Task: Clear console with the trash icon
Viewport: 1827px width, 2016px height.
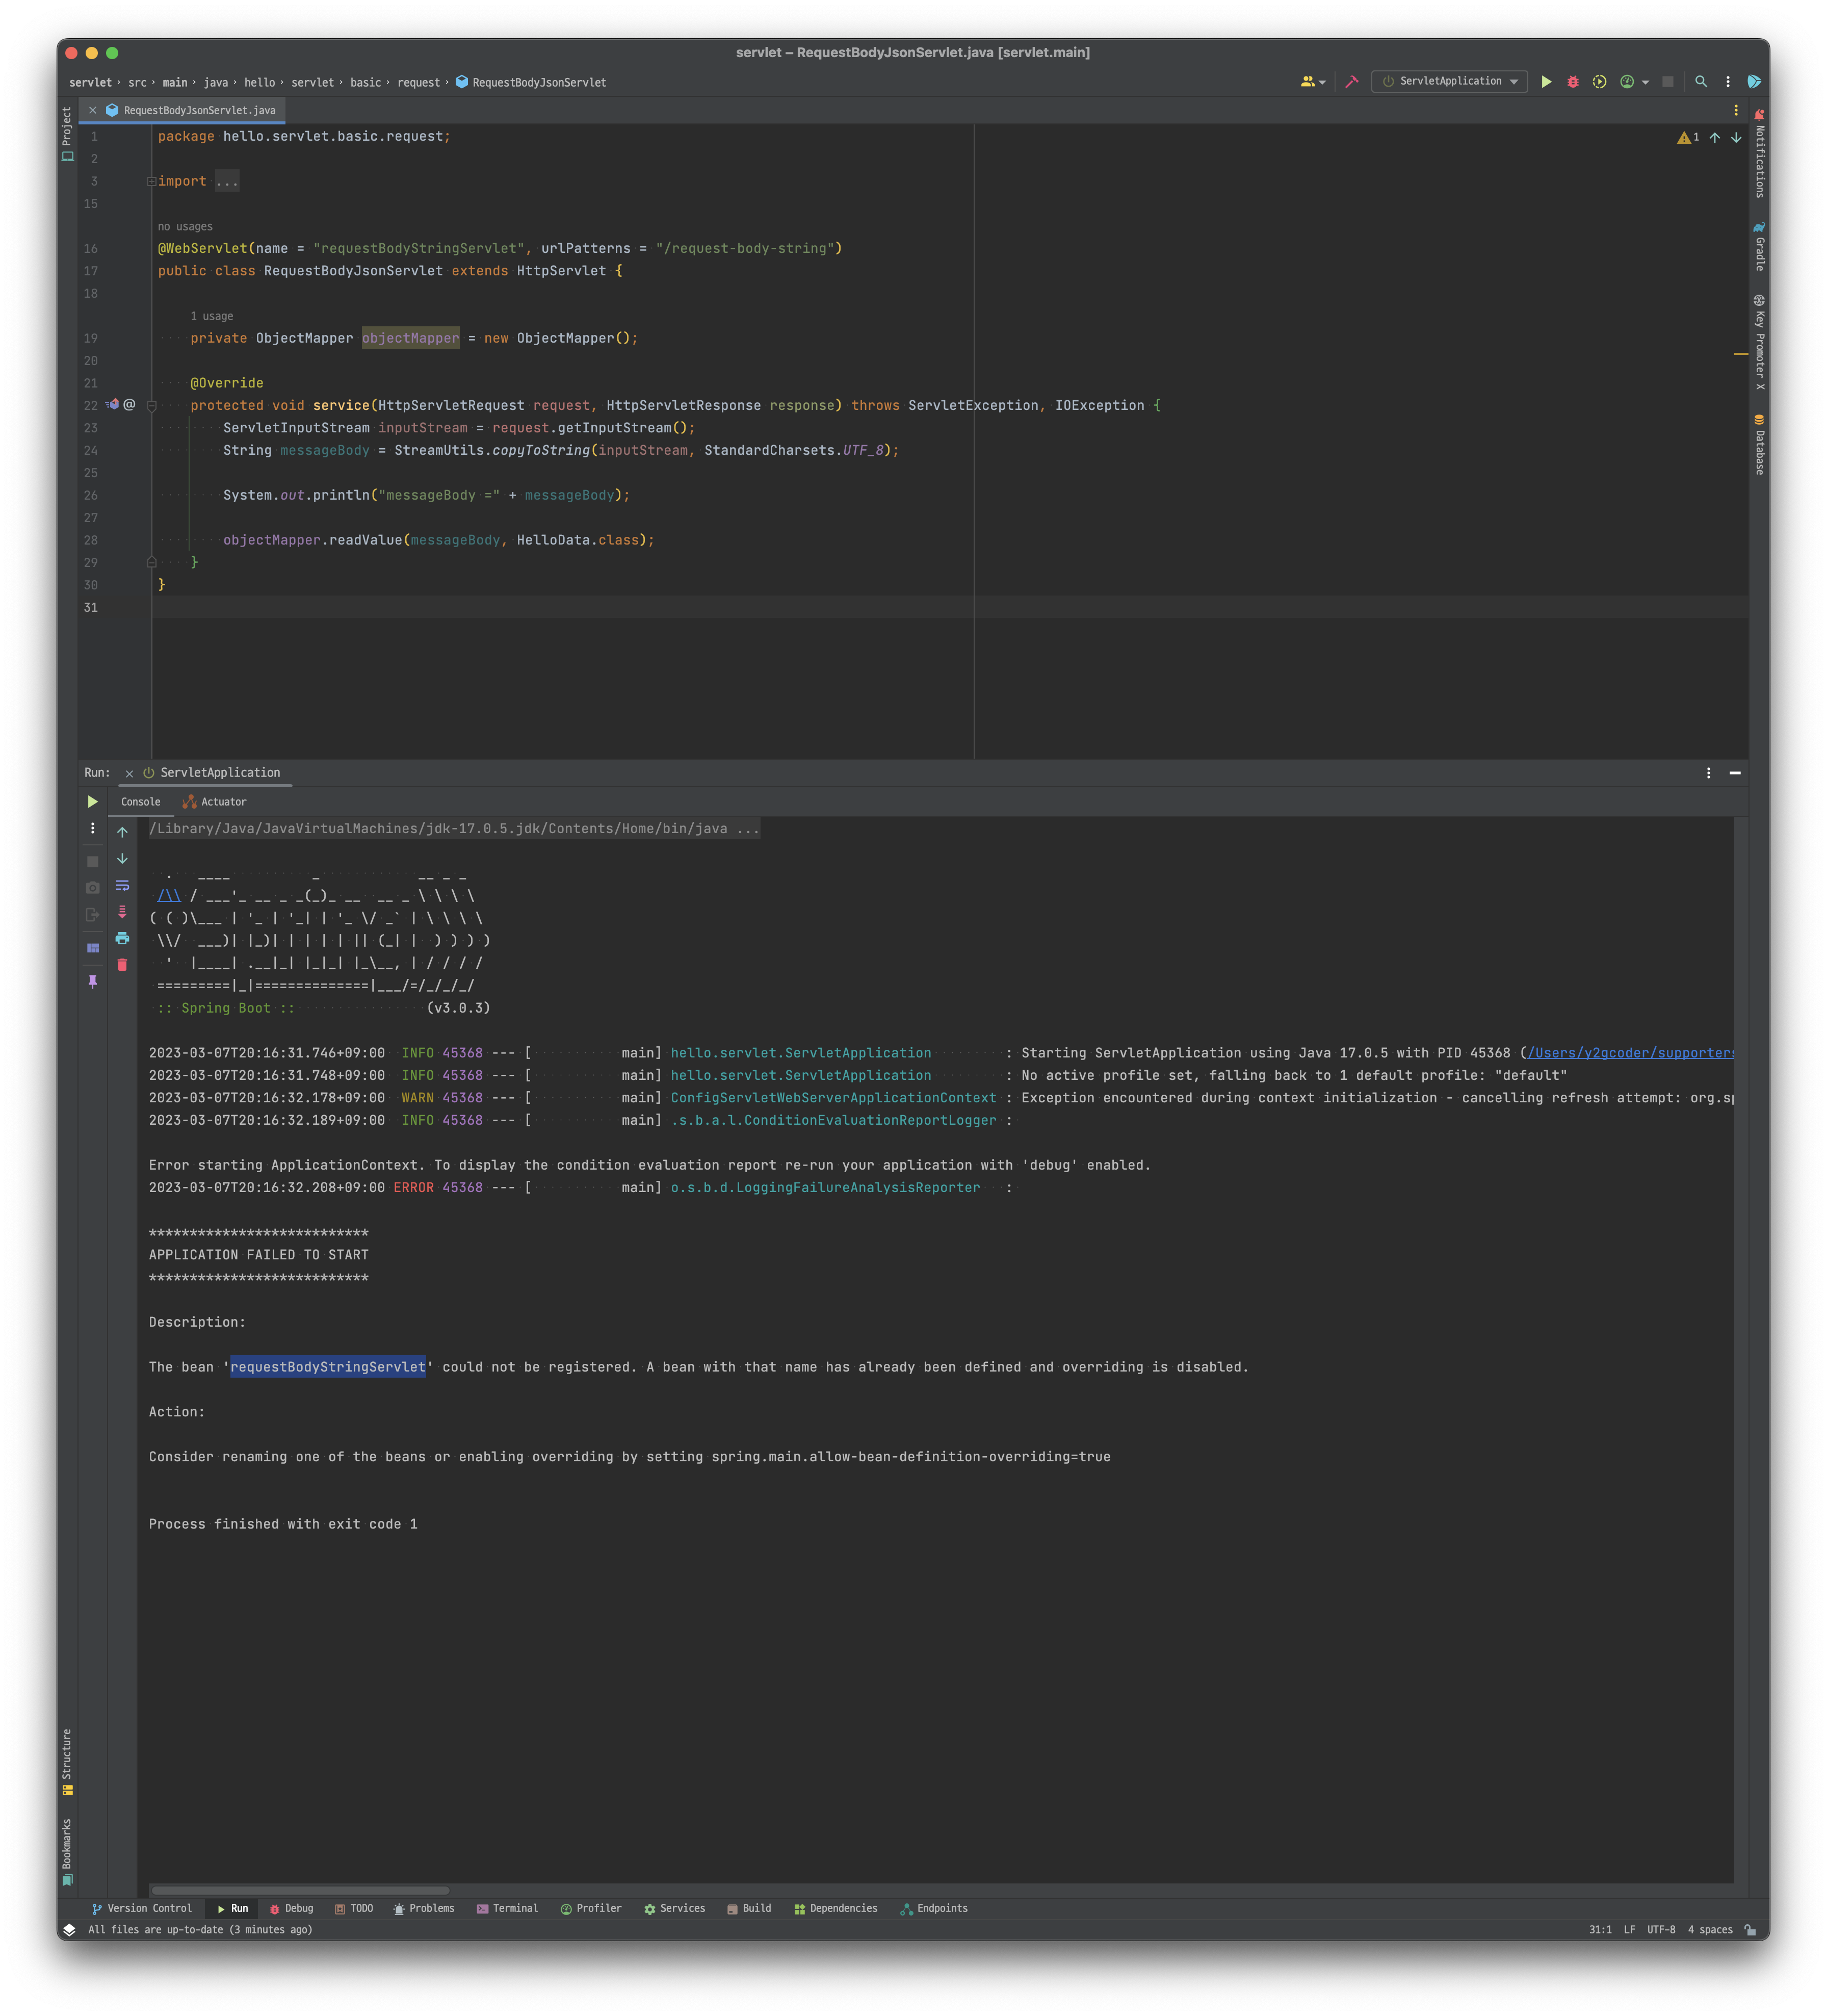Action: 122,965
